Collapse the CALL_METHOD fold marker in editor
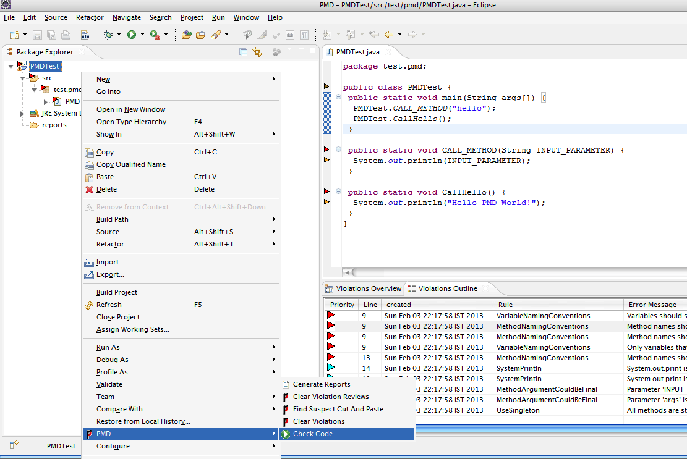 (338, 150)
